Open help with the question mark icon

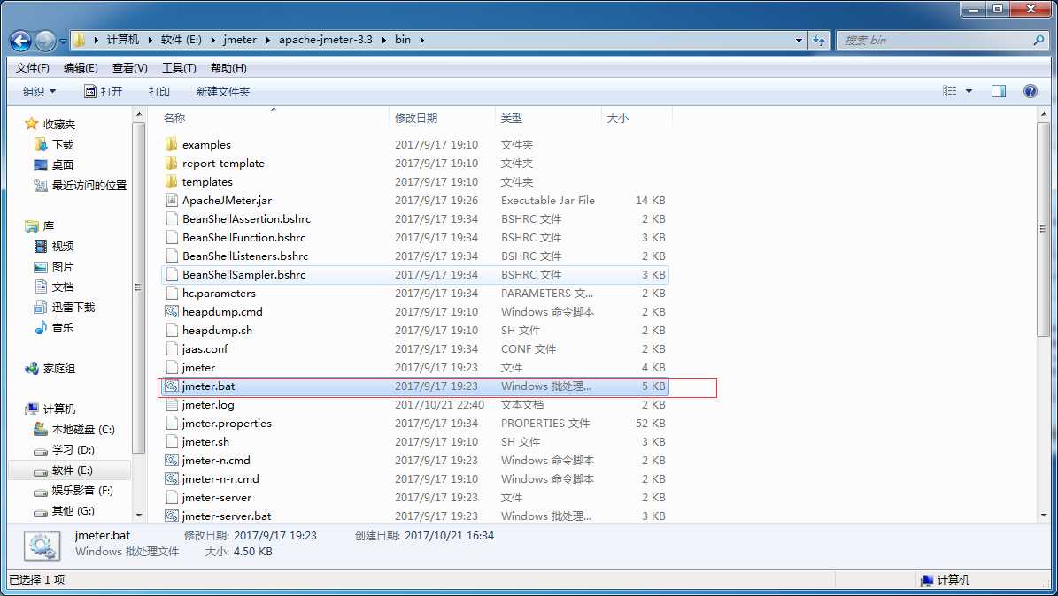pyautogui.click(x=1031, y=91)
